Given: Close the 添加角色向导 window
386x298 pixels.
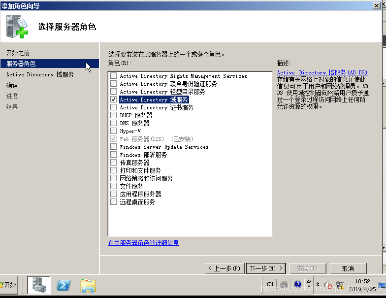Looking at the screenshot, I should pos(376,5).
